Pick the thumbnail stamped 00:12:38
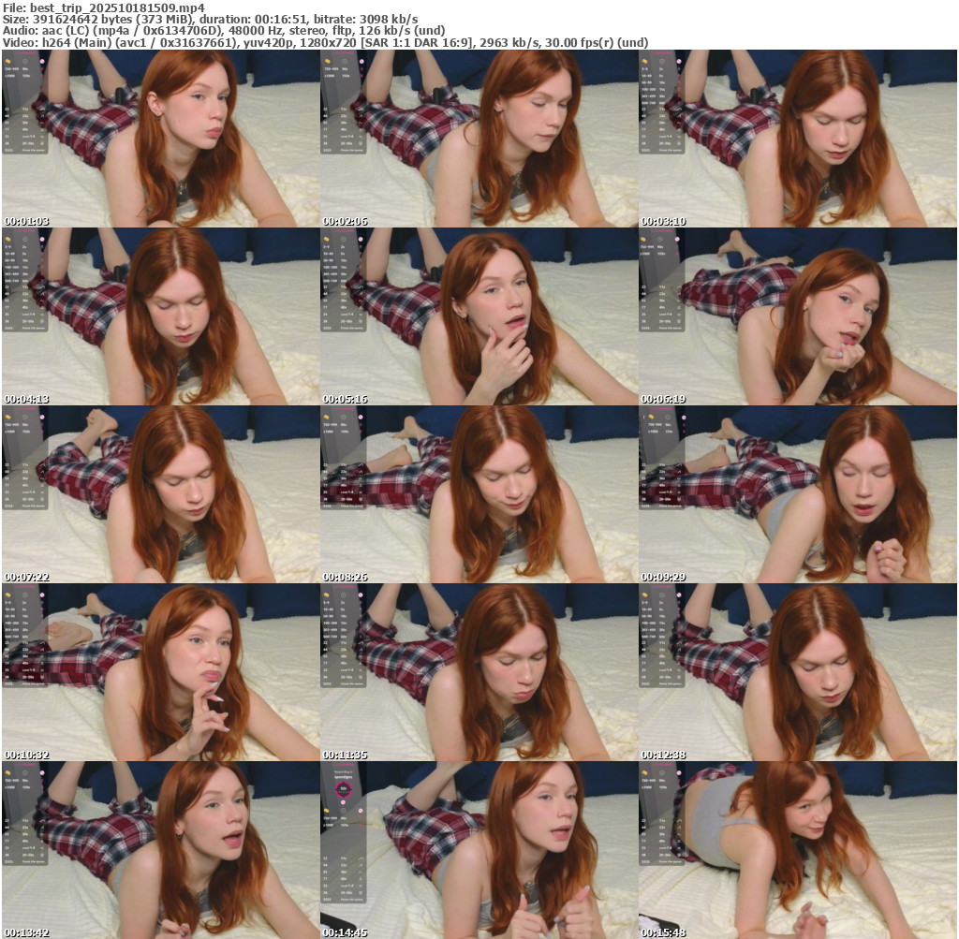Image resolution: width=959 pixels, height=939 pixels. pos(798,672)
